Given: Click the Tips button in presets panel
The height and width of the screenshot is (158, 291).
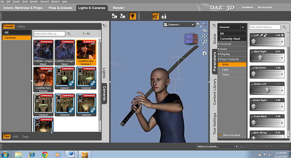Looking at the screenshot, I should [6, 136].
